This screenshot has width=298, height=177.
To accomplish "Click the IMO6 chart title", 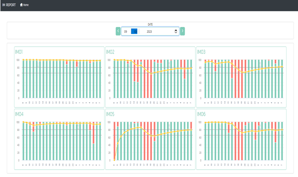I will pos(201,114).
